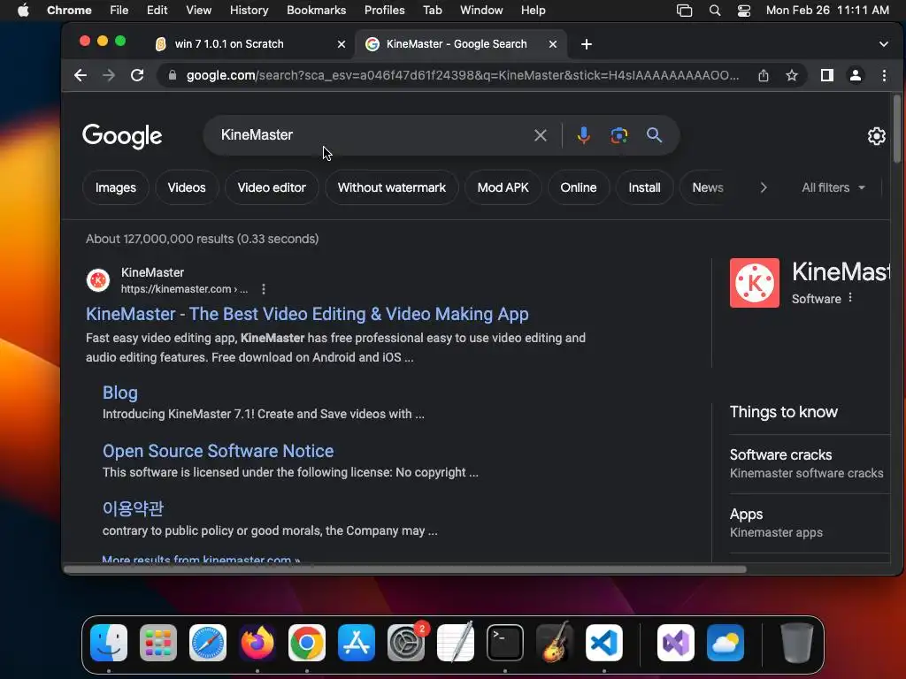Open the History menu
The width and height of the screenshot is (906, 679).
pos(249,11)
